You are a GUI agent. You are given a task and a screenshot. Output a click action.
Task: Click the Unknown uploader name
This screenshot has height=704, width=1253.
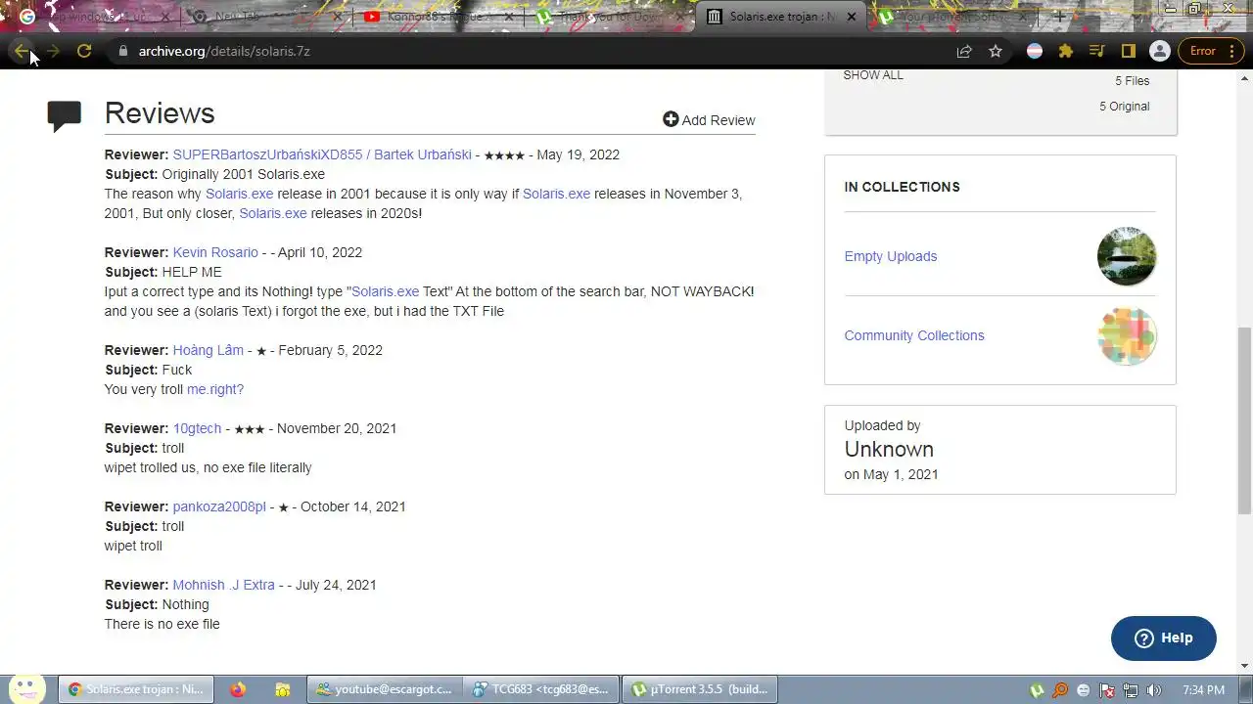pyautogui.click(x=889, y=450)
